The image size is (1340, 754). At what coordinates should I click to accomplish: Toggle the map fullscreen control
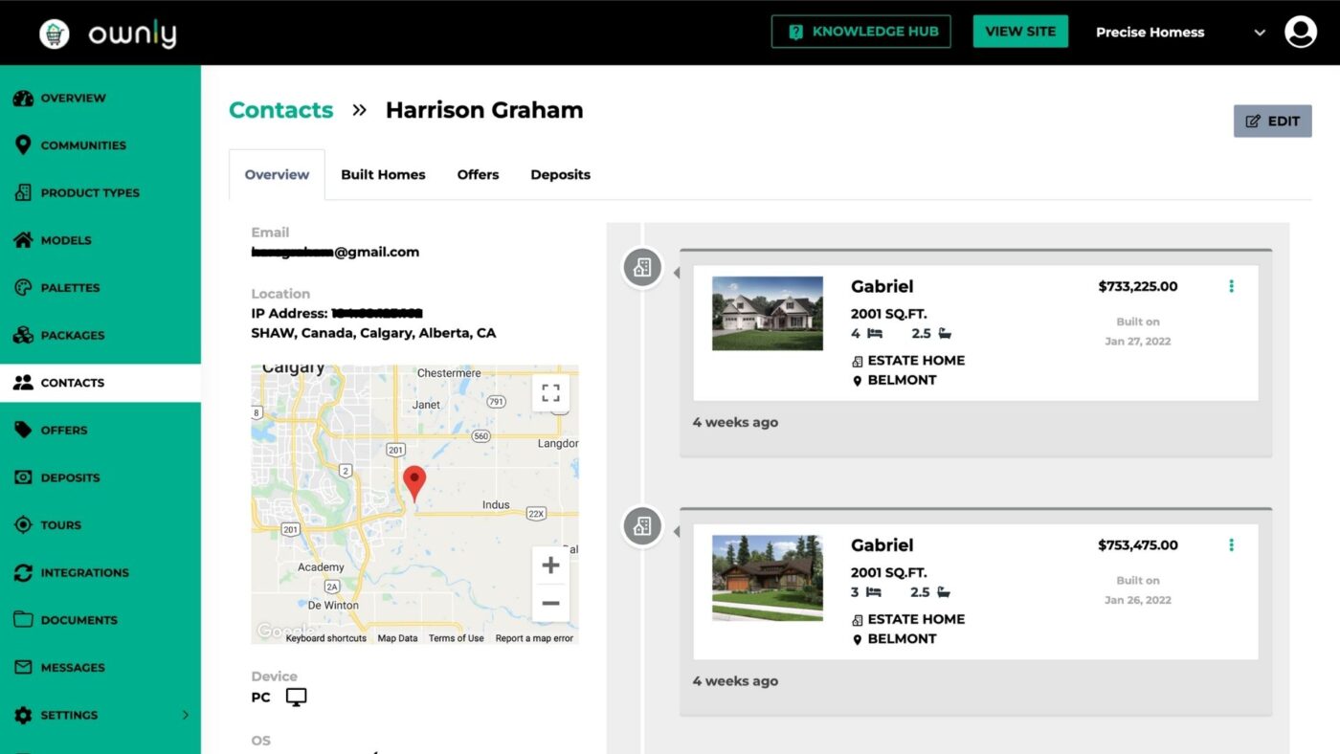coord(550,392)
